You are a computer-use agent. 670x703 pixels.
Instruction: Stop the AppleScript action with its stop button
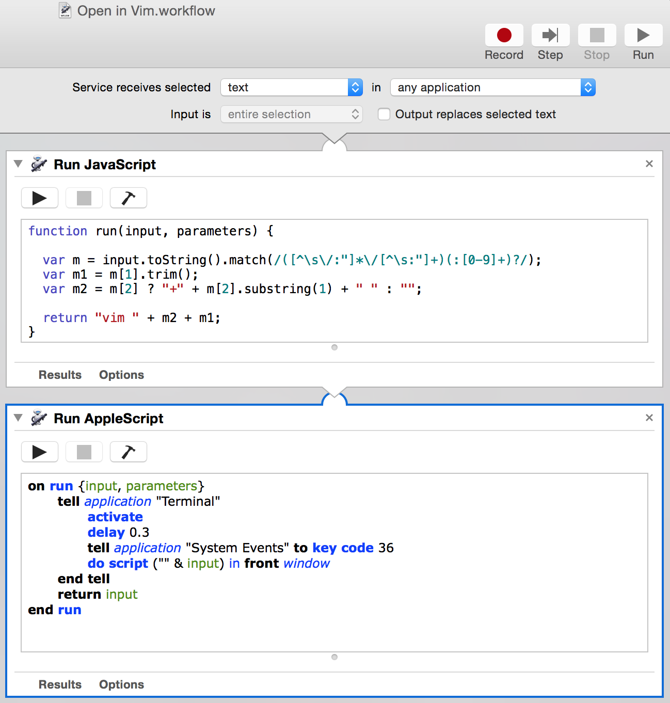(x=84, y=452)
